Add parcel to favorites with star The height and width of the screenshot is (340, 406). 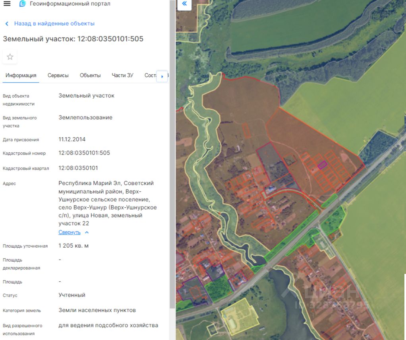coord(10,57)
